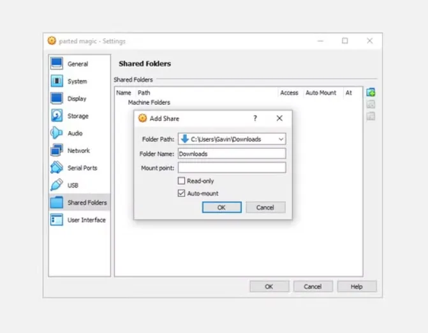This screenshot has width=428, height=333.
Task: Click the Machine Folders tree item
Action: [x=149, y=102]
